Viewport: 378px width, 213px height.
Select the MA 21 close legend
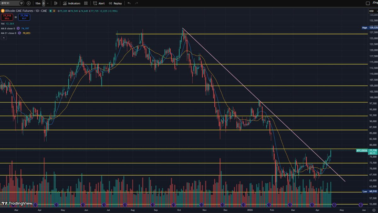point(9,33)
